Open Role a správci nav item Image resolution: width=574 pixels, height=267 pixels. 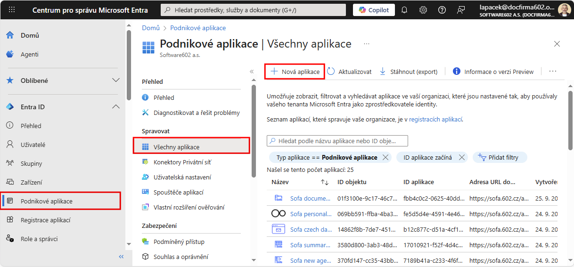[39, 239]
